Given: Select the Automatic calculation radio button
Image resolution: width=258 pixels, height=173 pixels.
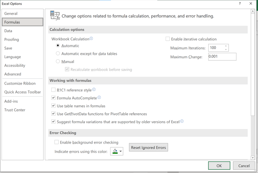Looking at the screenshot, I should [x=58, y=45].
